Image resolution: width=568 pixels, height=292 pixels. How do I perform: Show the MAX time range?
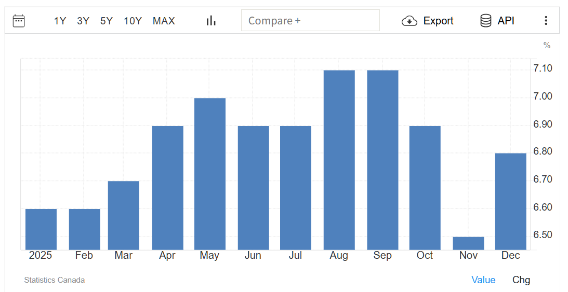click(x=164, y=21)
